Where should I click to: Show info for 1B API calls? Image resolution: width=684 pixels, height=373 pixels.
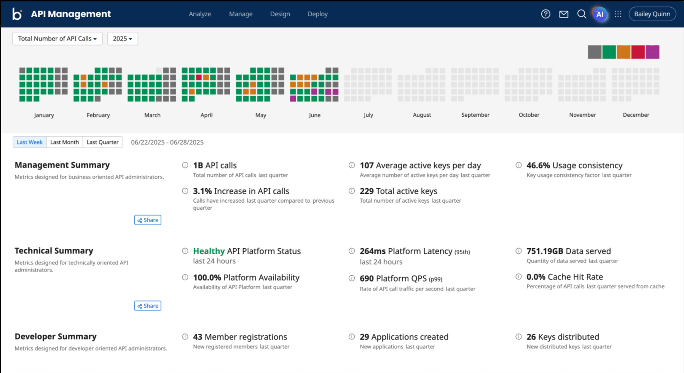click(x=185, y=165)
